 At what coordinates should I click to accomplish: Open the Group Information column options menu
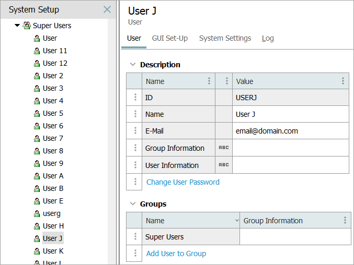coord(345,221)
